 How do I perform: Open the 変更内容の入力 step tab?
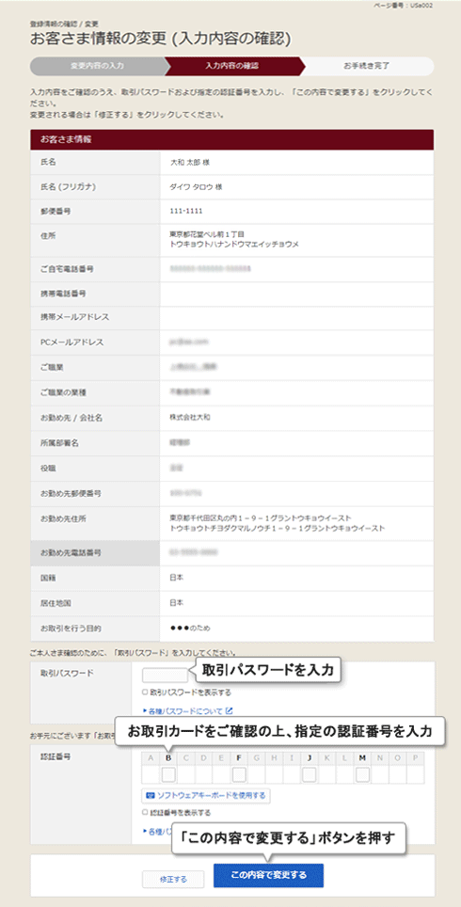coord(97,66)
